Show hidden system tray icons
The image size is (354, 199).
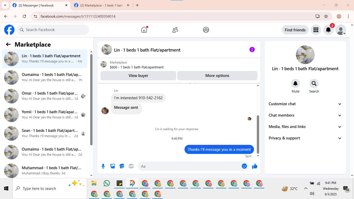click(306, 188)
